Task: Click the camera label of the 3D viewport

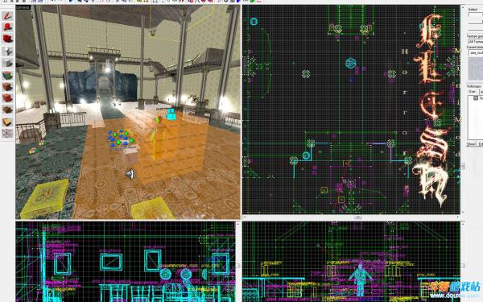Action: pos(23,7)
